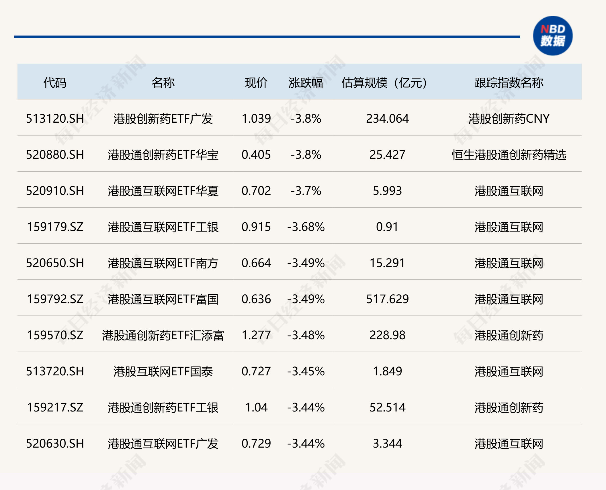
Task: Click name 港股通互联网ETF广发
Action: [x=163, y=444]
